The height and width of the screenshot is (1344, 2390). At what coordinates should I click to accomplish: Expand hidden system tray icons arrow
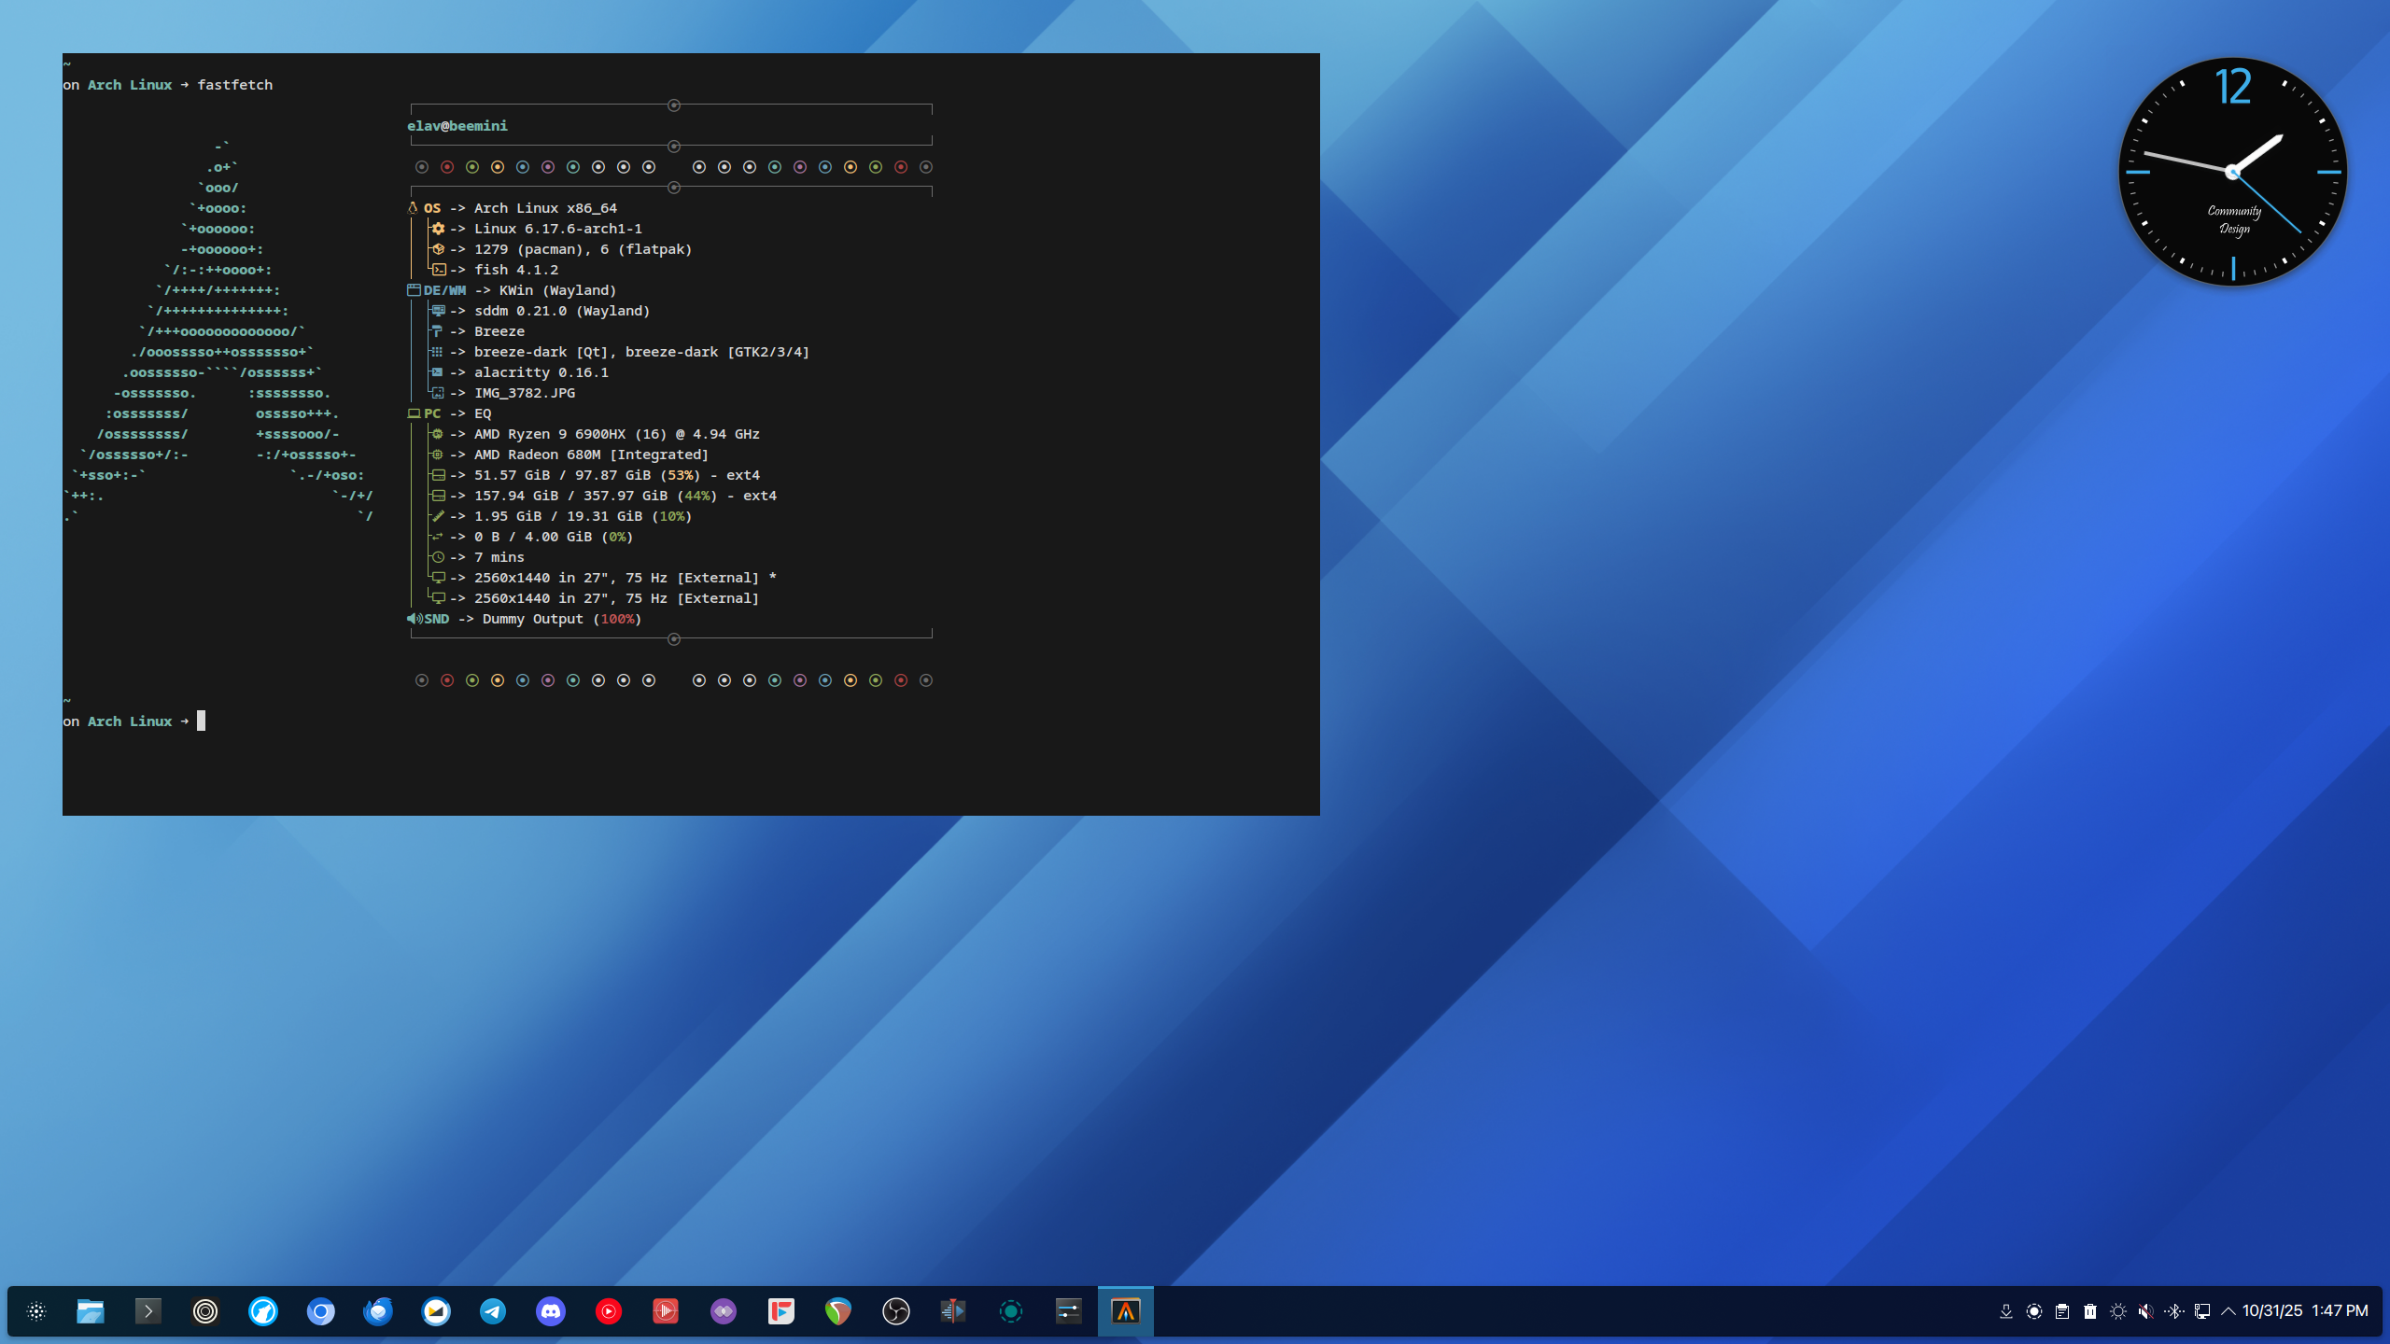coord(2228,1311)
